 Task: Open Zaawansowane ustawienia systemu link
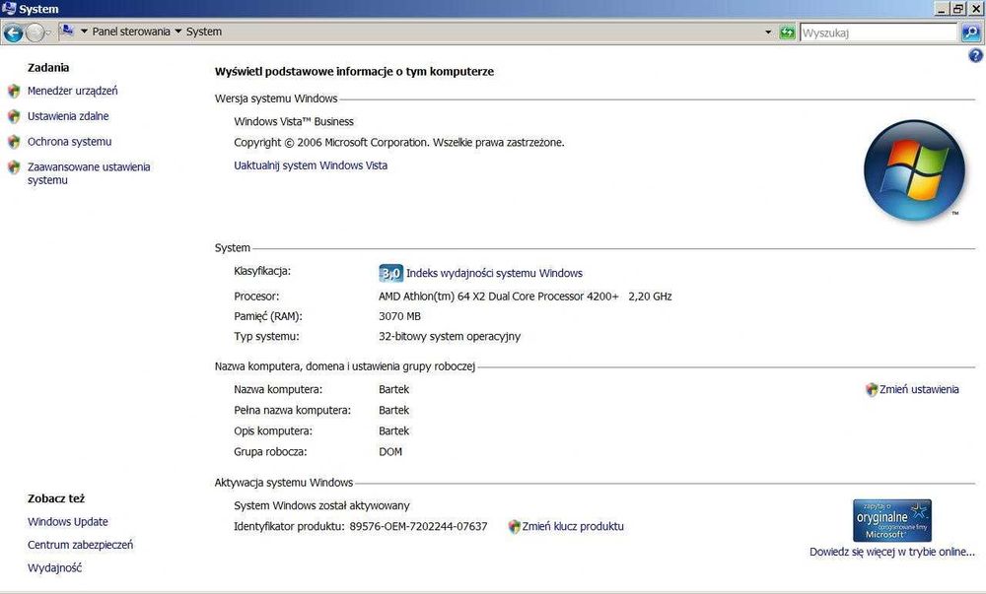(89, 173)
